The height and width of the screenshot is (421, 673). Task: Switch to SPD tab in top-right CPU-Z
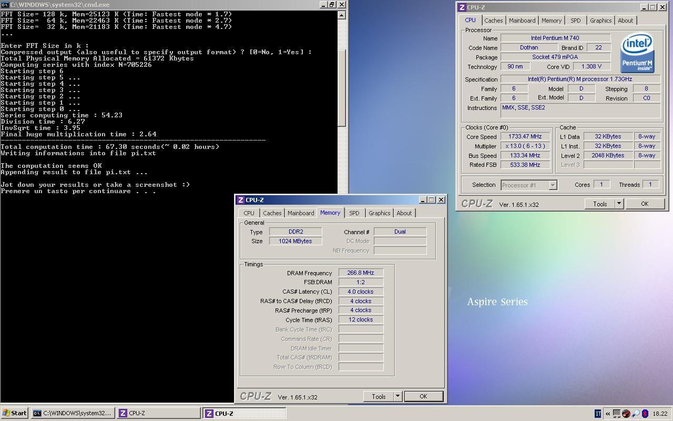[x=576, y=21]
